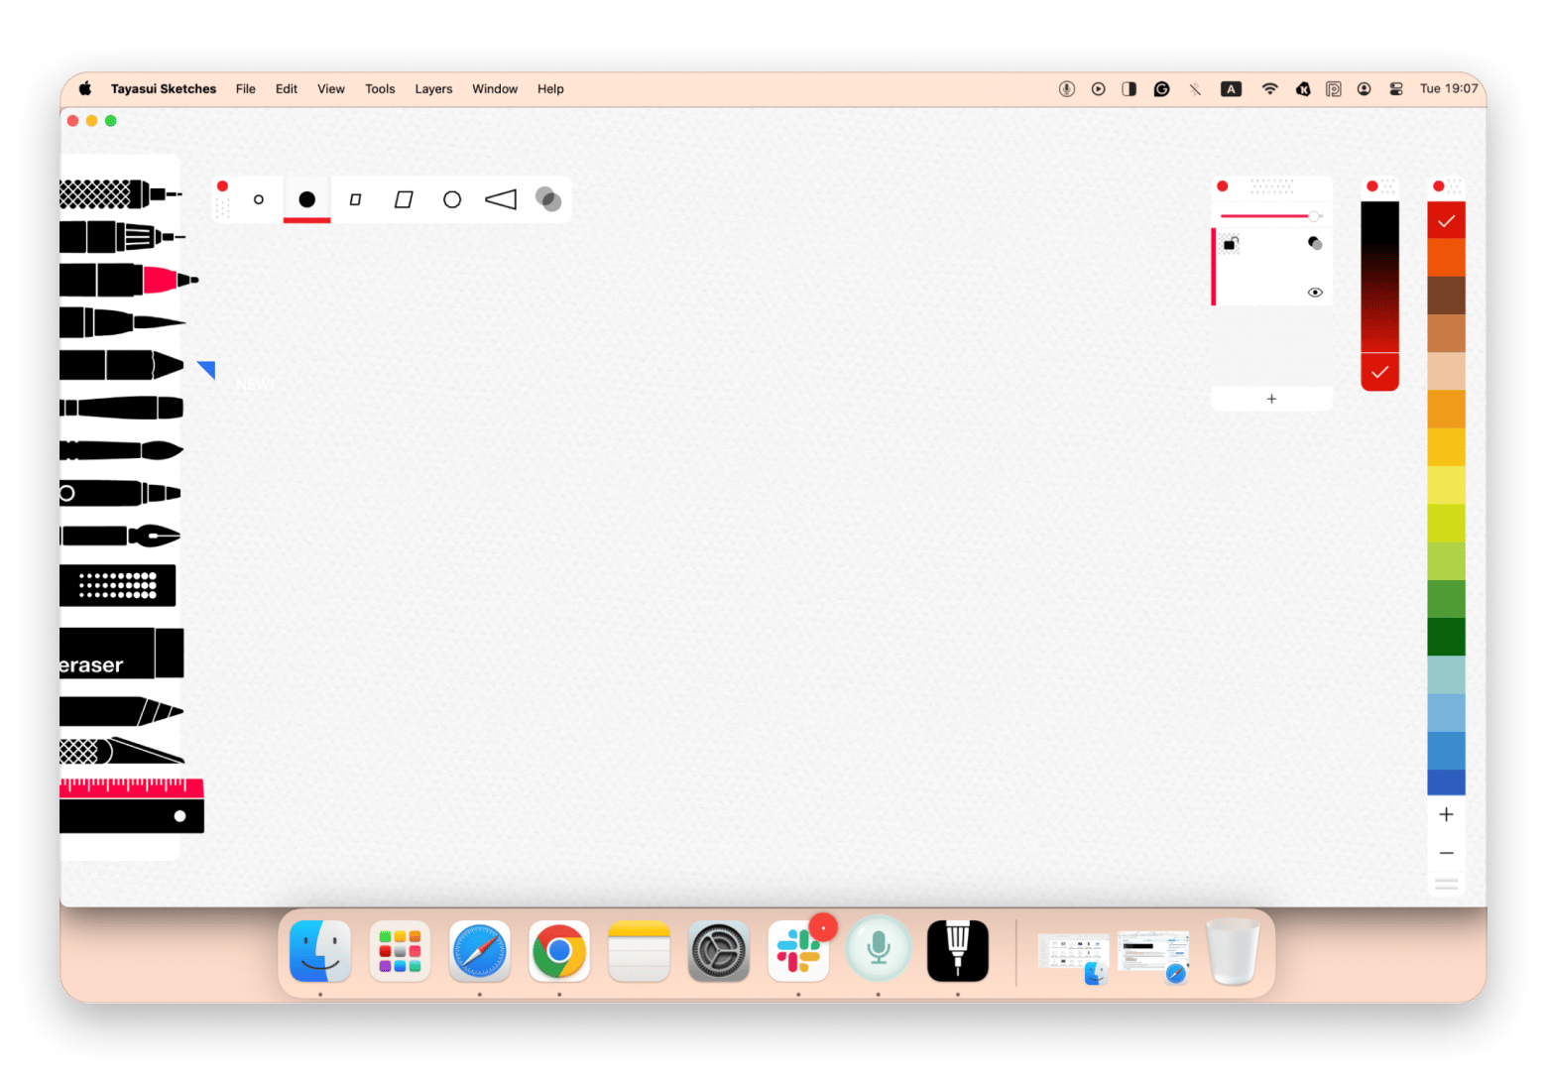This screenshot has height=1083, width=1547.
Task: Expand the blue NEW corner marker
Action: pos(207,369)
